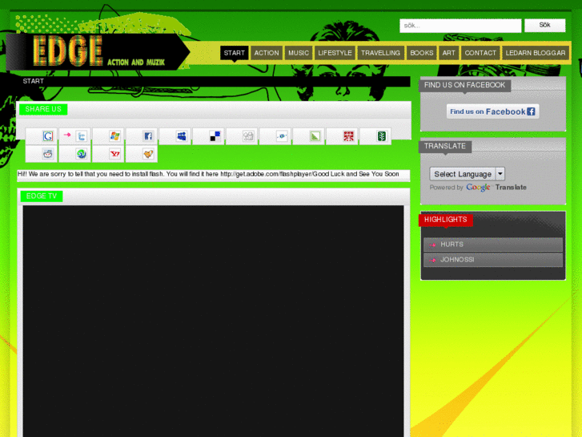This screenshot has width=582, height=437.
Task: Share on Twitter icon
Action: [x=82, y=136]
